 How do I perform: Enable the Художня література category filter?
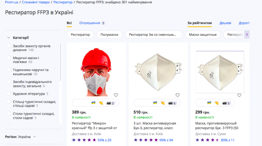9,94
